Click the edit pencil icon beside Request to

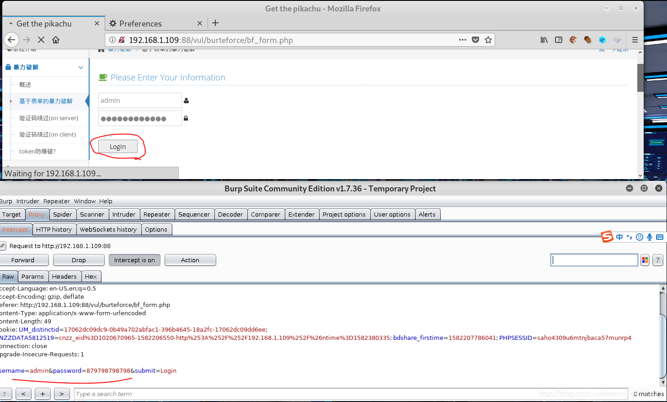[x=3, y=246]
